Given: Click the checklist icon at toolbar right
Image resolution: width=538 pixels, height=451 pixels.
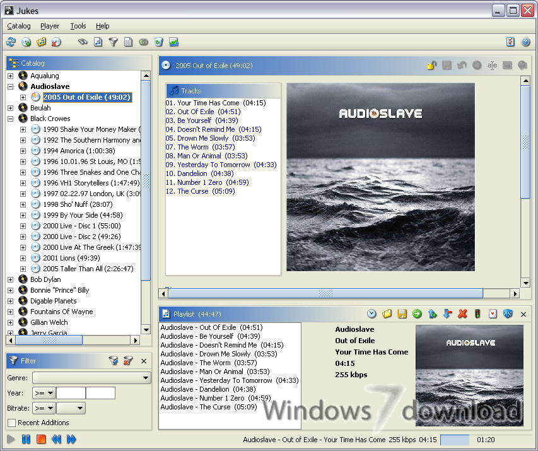Looking at the screenshot, I should [510, 42].
